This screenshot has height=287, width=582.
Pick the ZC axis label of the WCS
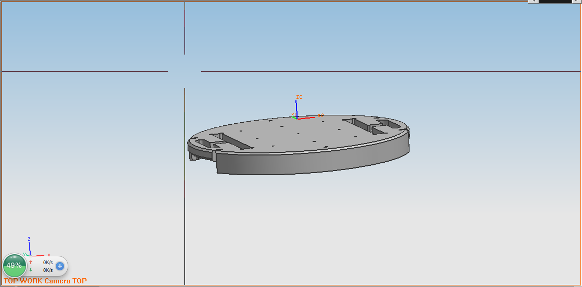tap(299, 97)
